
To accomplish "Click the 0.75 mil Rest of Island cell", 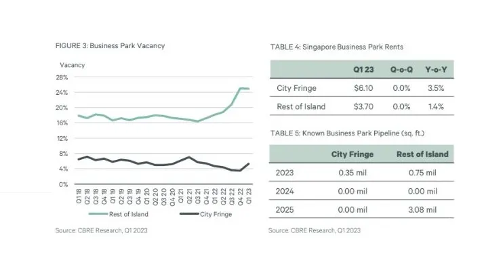I will 422,171.
